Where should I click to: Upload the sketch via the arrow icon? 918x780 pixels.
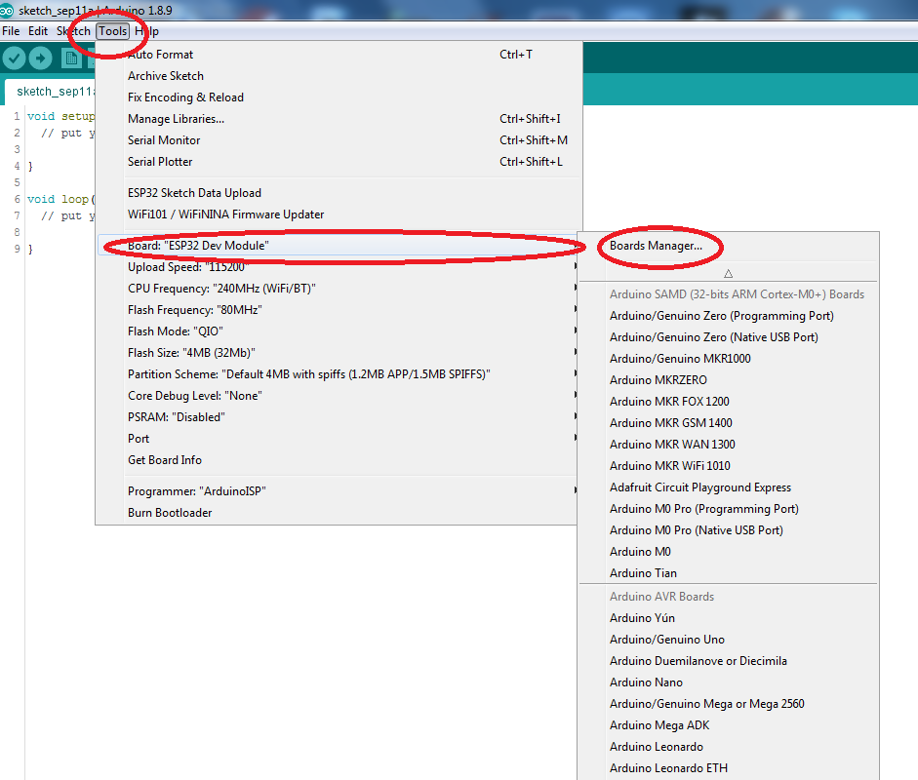click(40, 58)
